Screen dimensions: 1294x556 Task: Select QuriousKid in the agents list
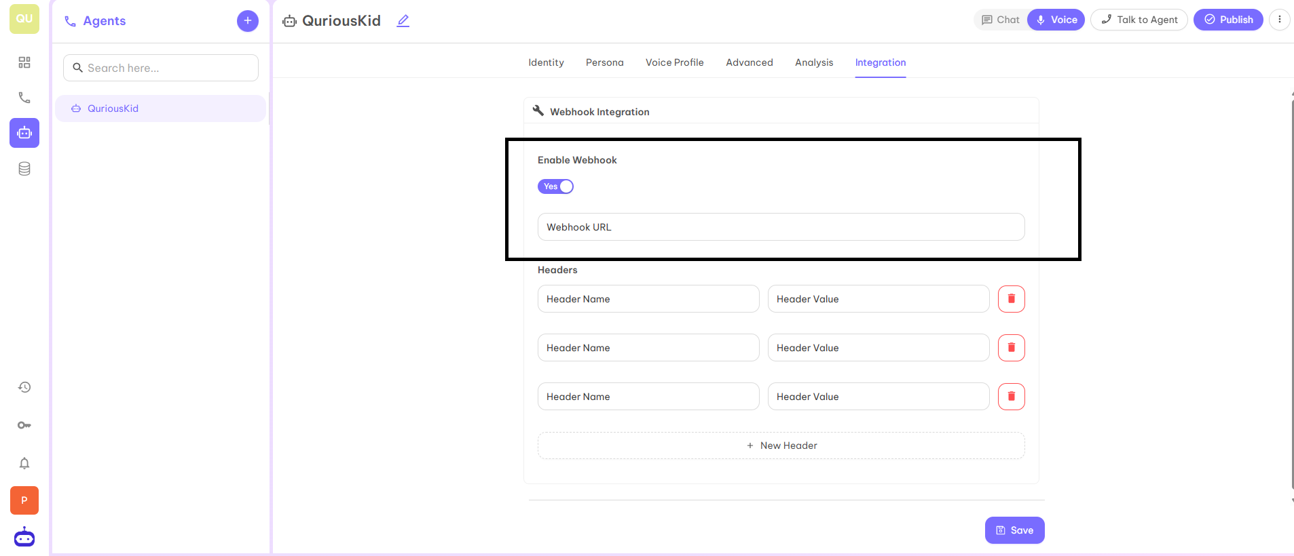[160, 108]
